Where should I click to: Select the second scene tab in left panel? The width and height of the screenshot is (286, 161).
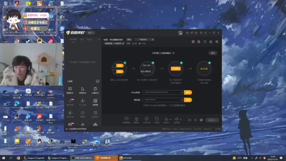[82, 40]
